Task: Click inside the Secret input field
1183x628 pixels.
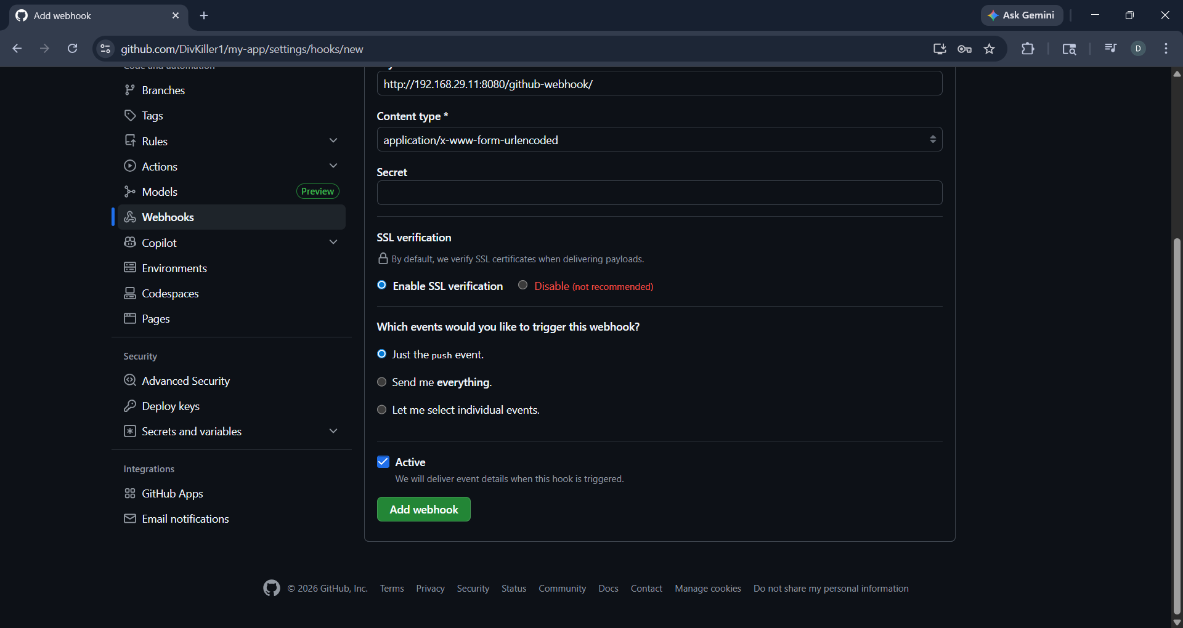Action: click(x=659, y=193)
